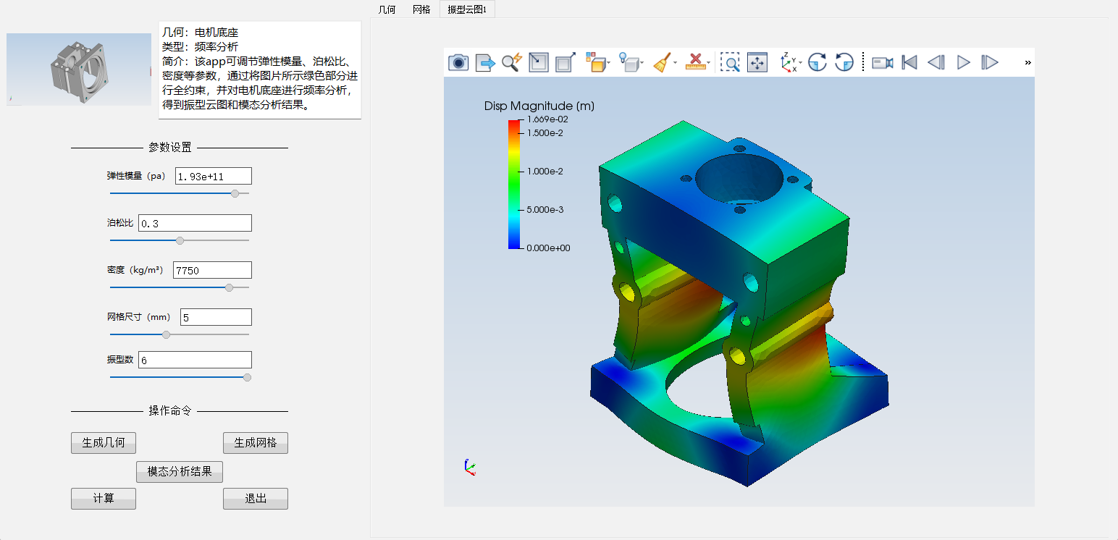Viewport: 1118px width, 540px height.
Task: Click the legend minimum value 0.000e+00
Action: coord(548,248)
